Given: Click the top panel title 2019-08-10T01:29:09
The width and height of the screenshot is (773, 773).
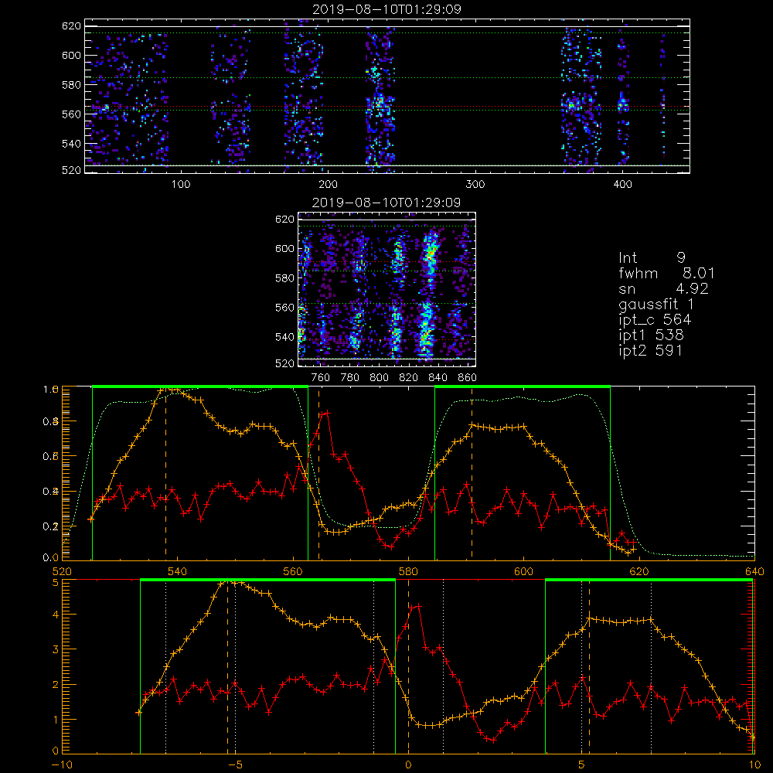Looking at the screenshot, I should pos(386,9).
